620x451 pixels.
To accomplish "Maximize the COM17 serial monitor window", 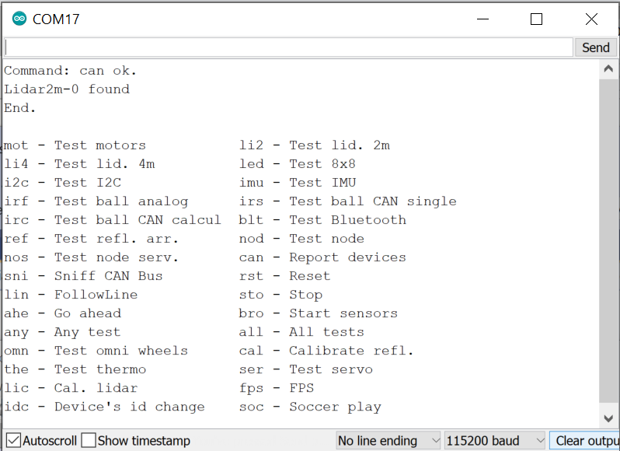I will click(536, 19).
